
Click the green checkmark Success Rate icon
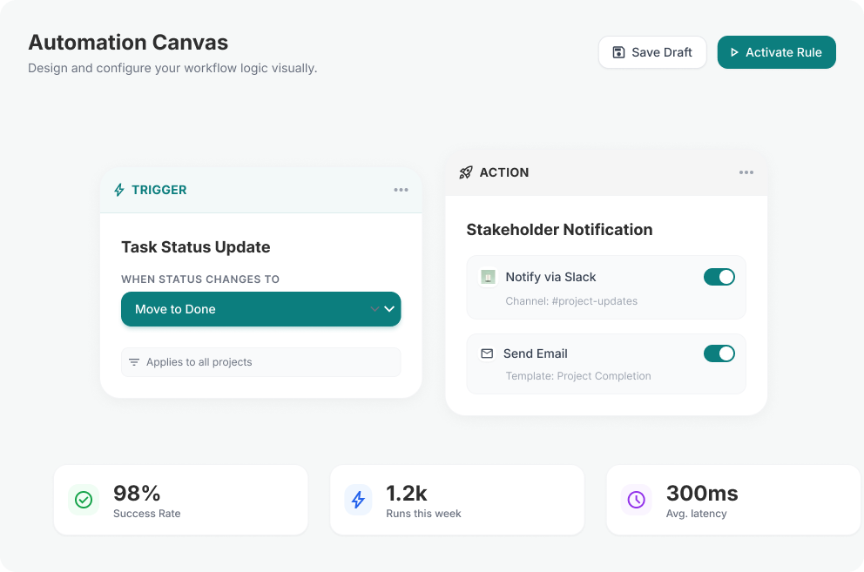pos(84,500)
